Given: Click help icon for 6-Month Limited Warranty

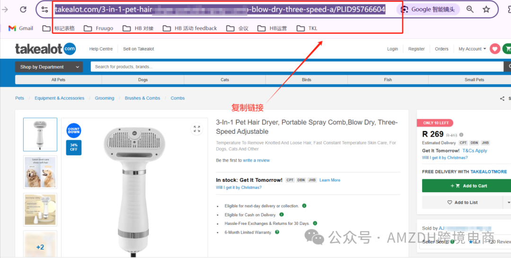Looking at the screenshot, I should point(277,232).
